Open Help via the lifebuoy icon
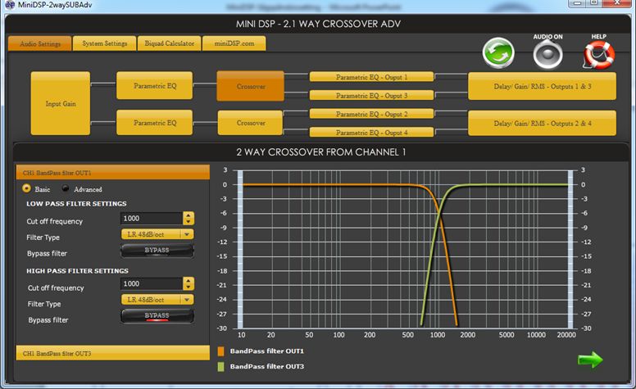 coord(598,55)
